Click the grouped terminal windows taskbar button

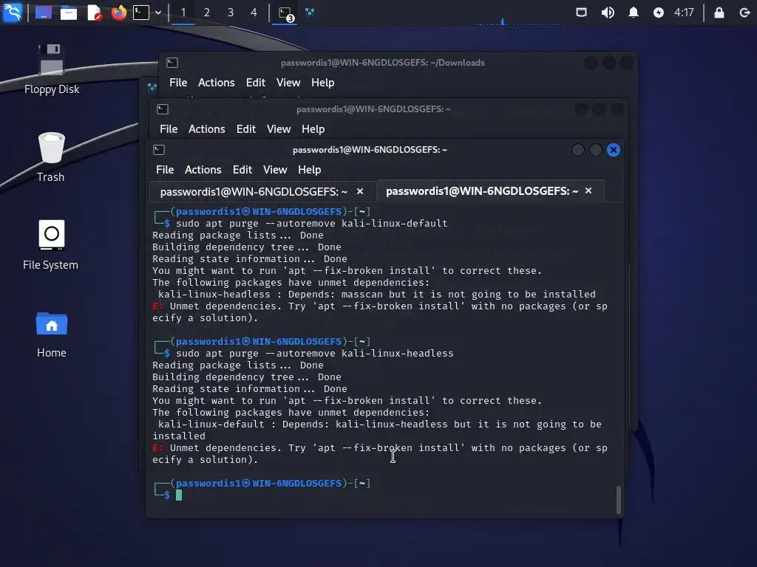click(285, 13)
